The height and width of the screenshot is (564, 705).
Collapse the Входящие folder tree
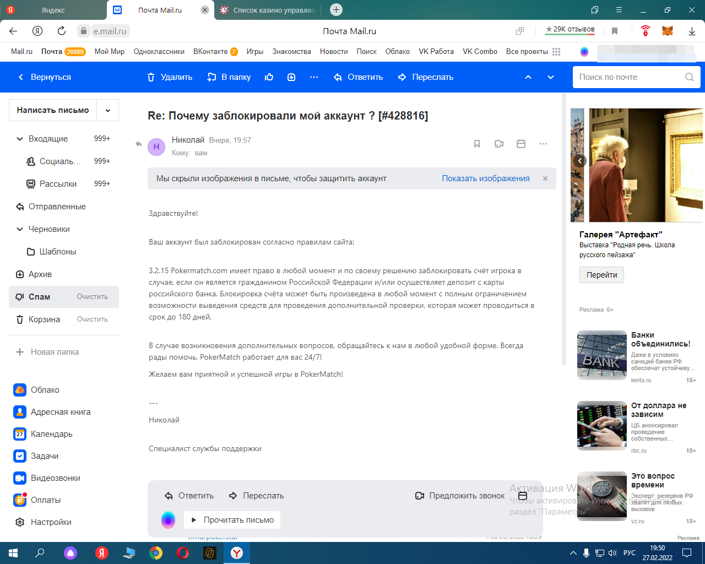[x=20, y=139]
